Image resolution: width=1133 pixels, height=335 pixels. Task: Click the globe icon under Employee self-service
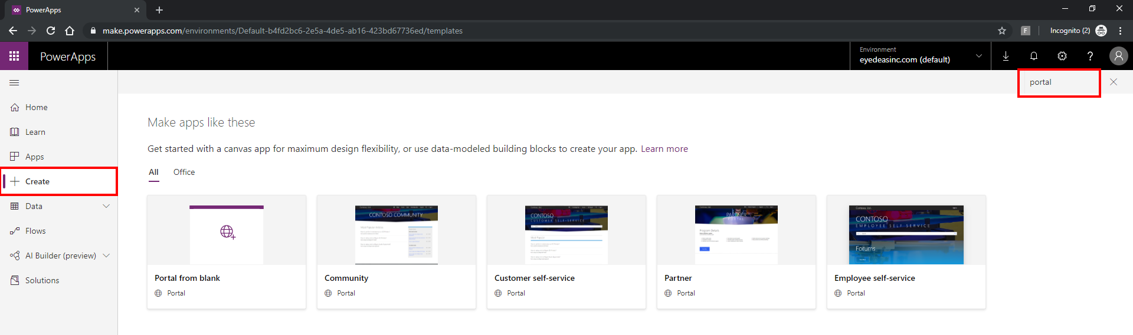click(838, 293)
